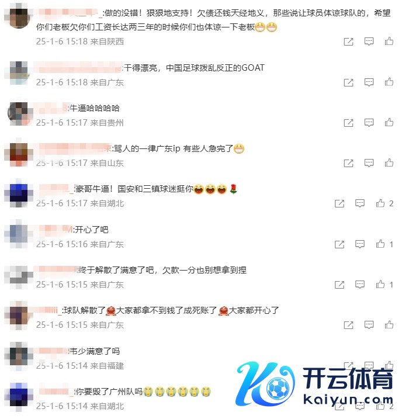This screenshot has height=419, width=402.
Task: Reply to the 球队解散了 comment
Action: coord(369,325)
